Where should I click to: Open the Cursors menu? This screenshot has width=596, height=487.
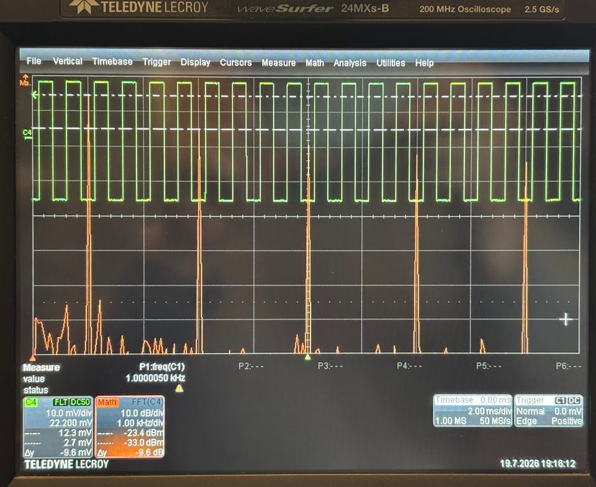tap(236, 62)
